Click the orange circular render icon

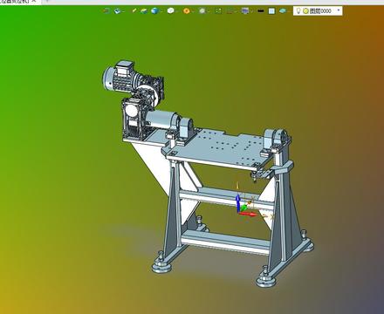pyautogui.click(x=187, y=11)
